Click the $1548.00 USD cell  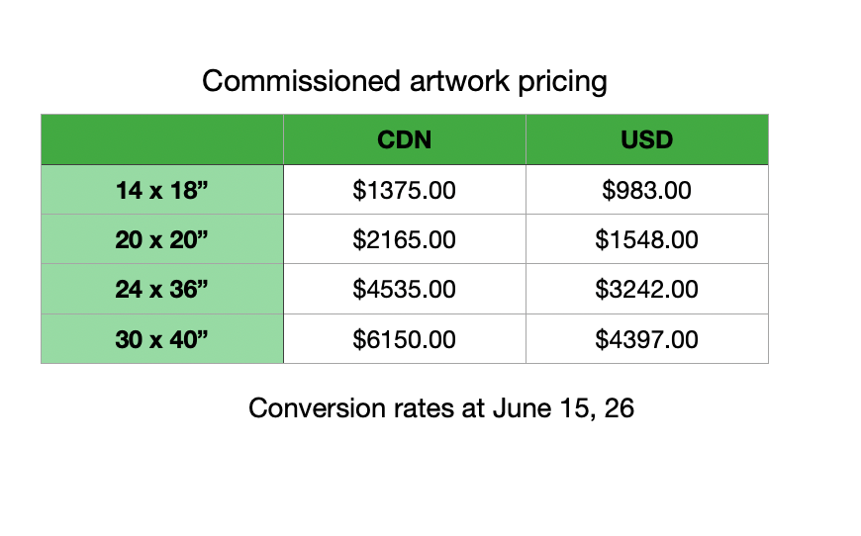[x=647, y=239]
